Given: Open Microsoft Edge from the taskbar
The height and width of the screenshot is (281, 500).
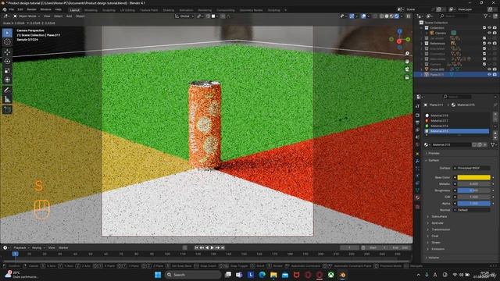Looking at the screenshot, I should coord(262,275).
